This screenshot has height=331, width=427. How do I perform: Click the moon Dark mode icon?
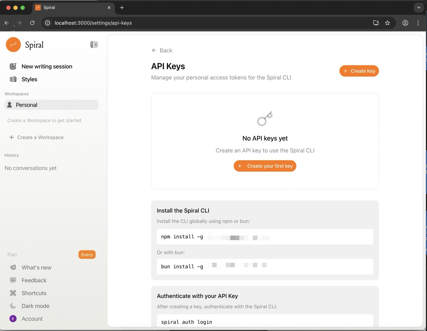(x=13, y=306)
